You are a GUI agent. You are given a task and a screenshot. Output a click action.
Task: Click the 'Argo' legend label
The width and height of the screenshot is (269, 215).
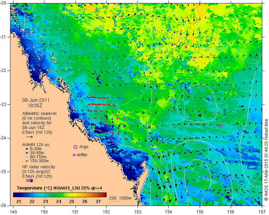pyautogui.click(x=84, y=147)
